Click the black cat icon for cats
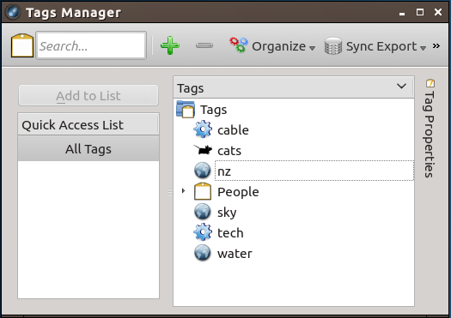This screenshot has width=451, height=318. click(x=203, y=150)
